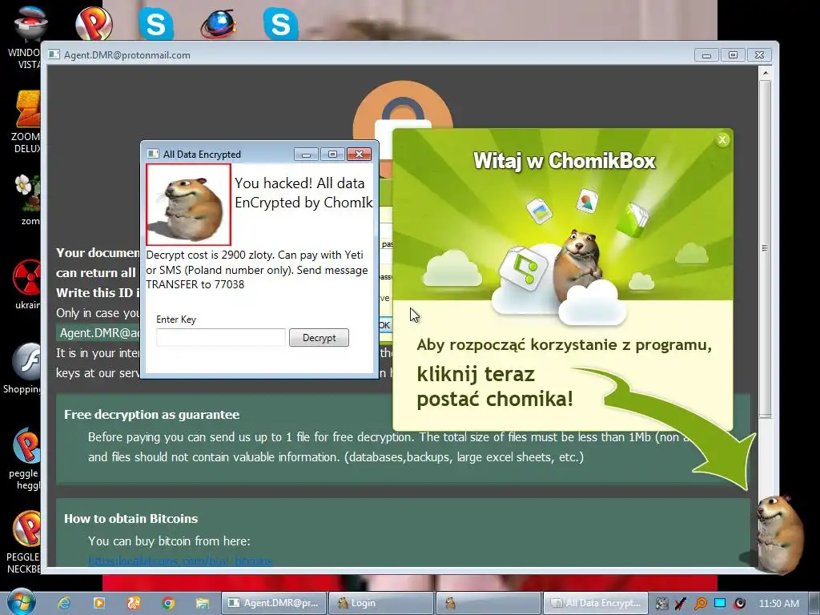The height and width of the screenshot is (615, 820).
Task: Click the partially hidden OK button
Action: click(384, 325)
